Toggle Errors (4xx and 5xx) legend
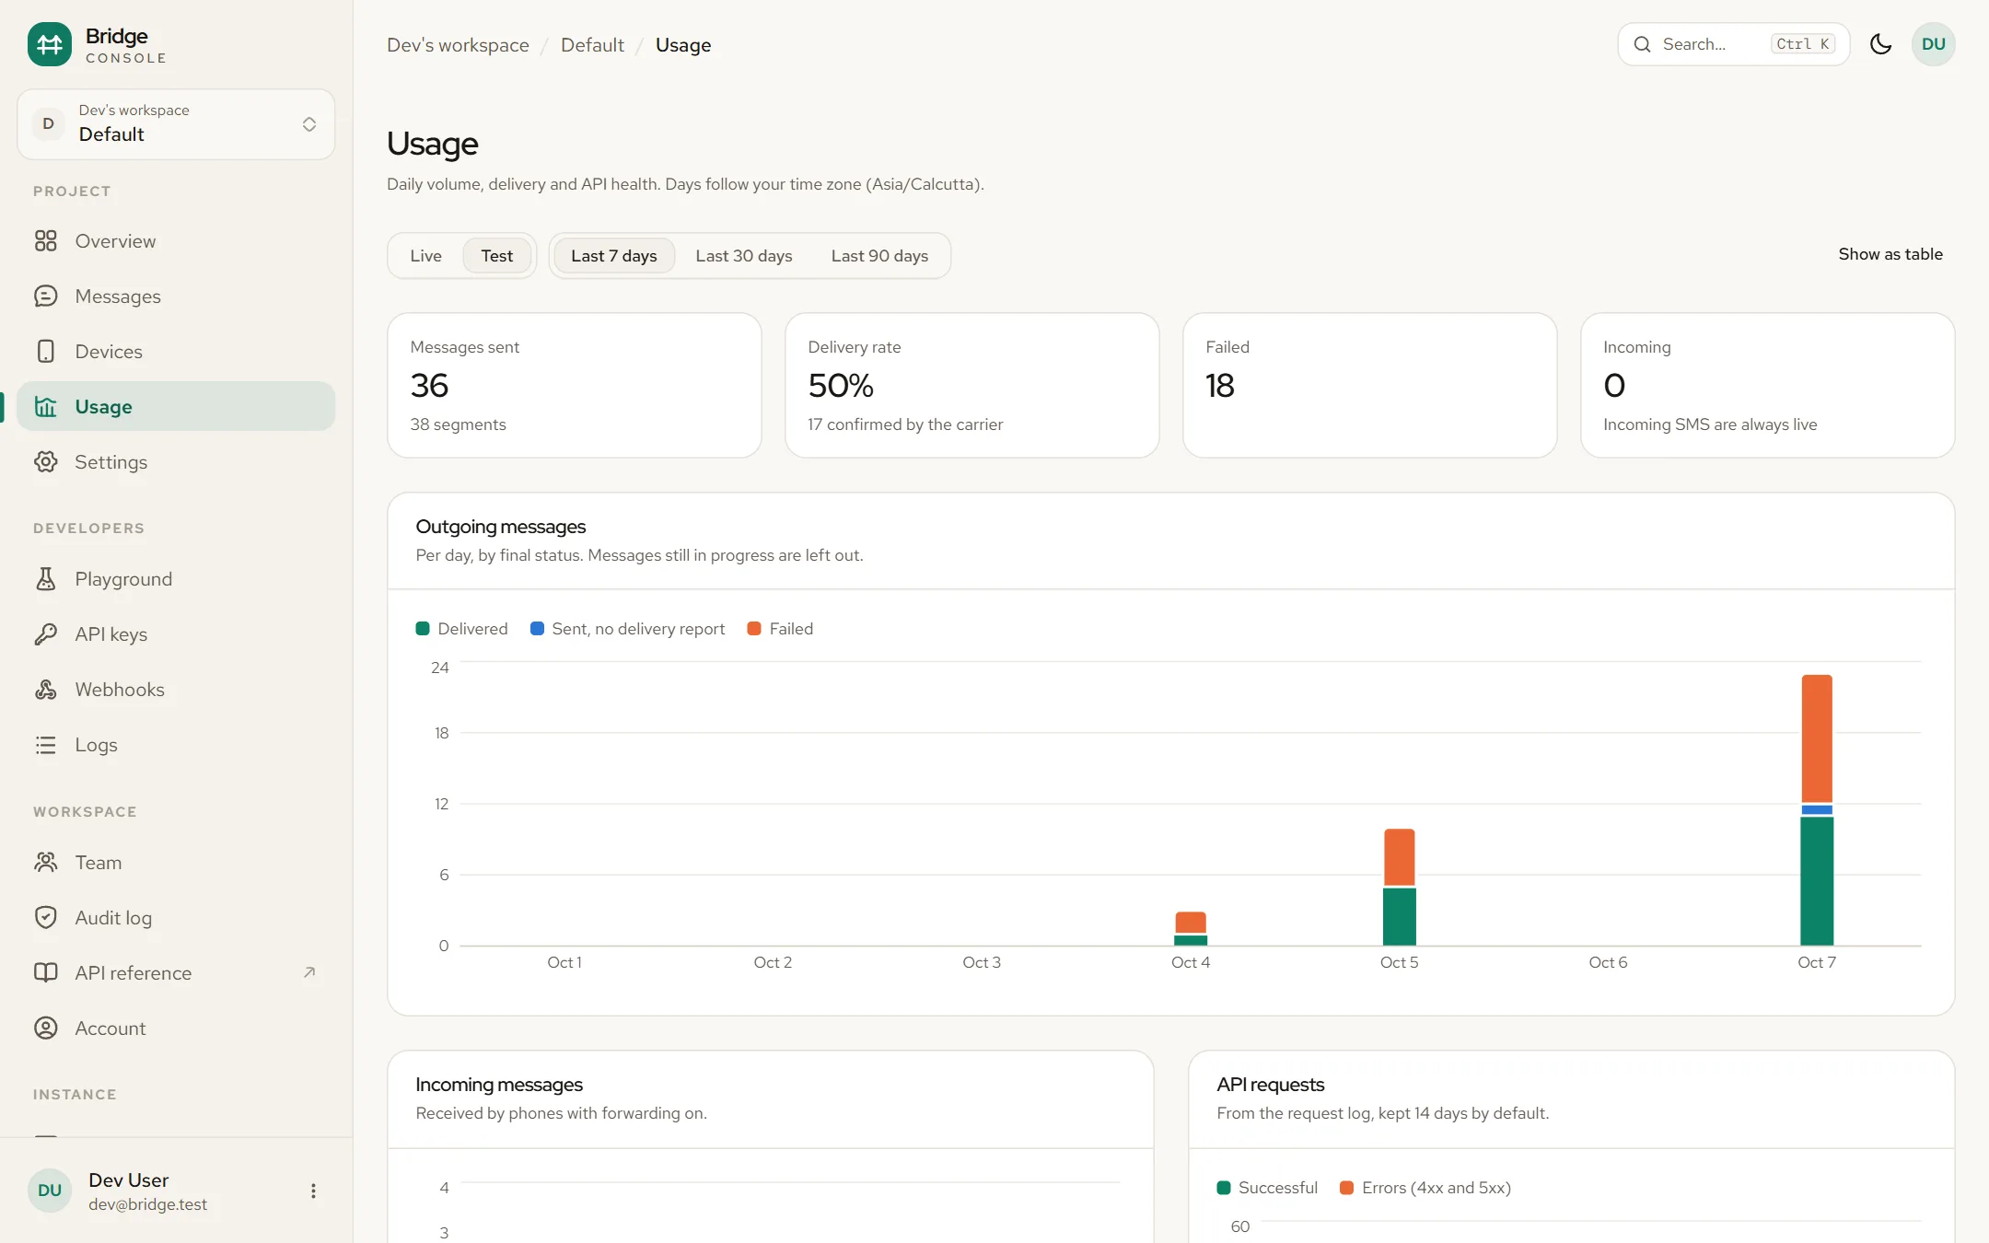1989x1243 pixels. (1425, 1188)
